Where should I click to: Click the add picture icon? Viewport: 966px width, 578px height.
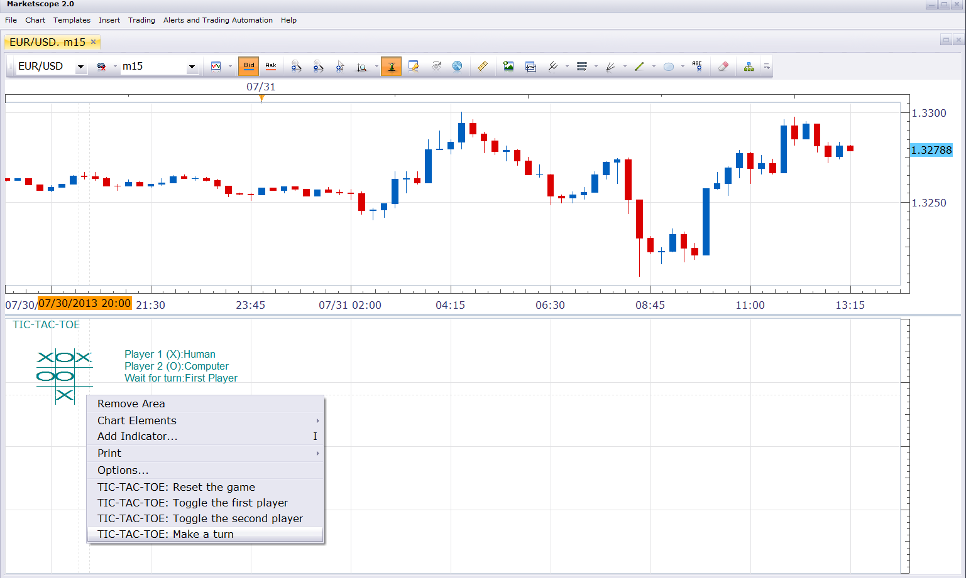[x=508, y=66]
